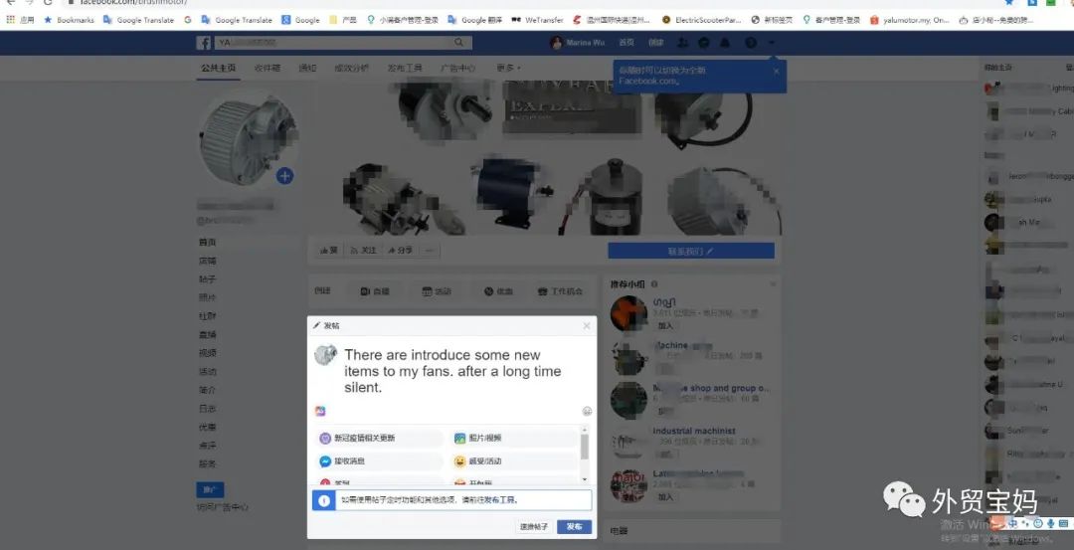This screenshot has height=550, width=1074.
Task: Switch to the 通知 tab
Action: (x=307, y=68)
